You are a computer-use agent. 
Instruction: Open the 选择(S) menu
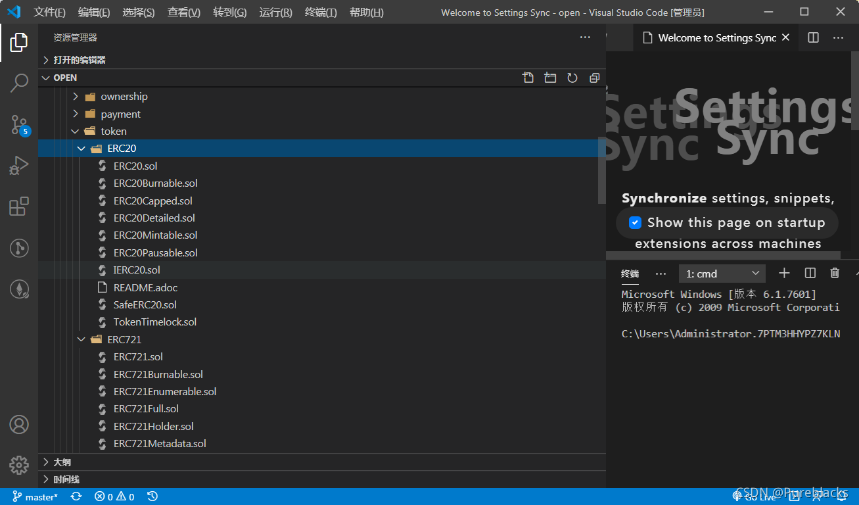point(139,12)
